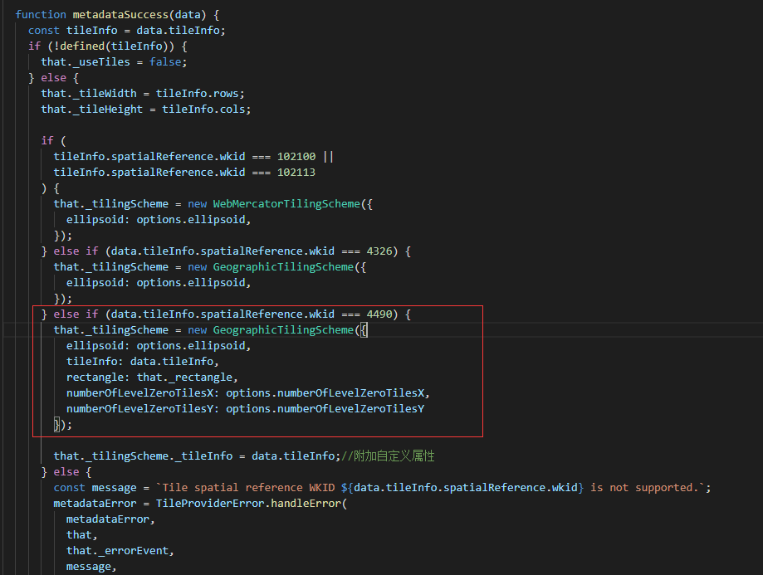Click the wkid number 102113
Viewport: 763px width, 575px height.
pyautogui.click(x=296, y=173)
